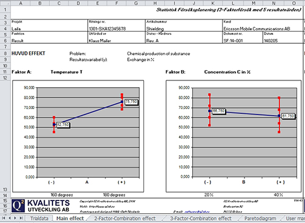This screenshot has height=223, width=305.
Task: Click the 160 degrees label
Action: [x=62, y=195]
